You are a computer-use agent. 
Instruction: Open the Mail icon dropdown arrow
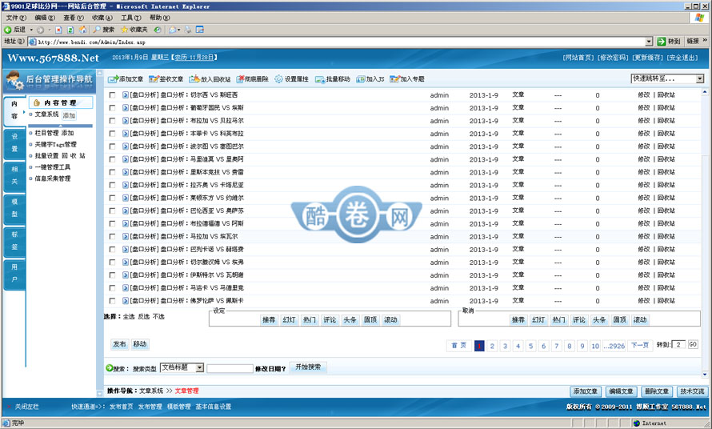click(179, 30)
